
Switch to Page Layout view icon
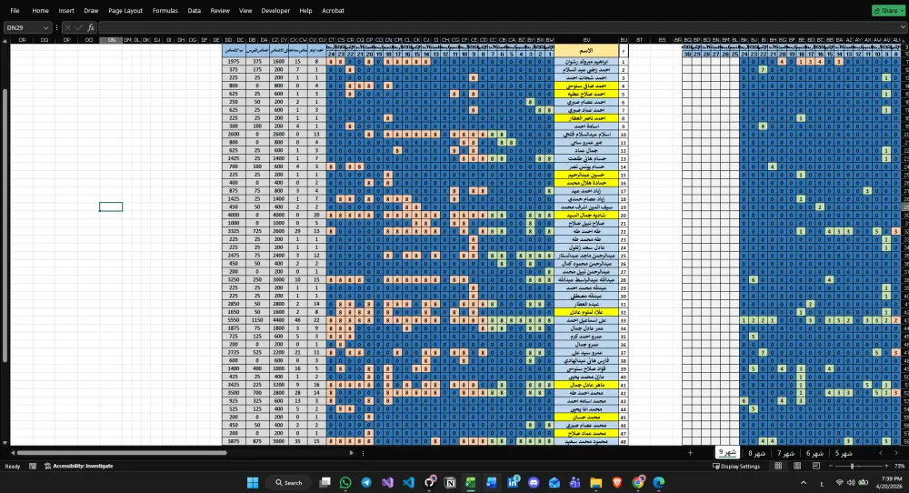(797, 466)
